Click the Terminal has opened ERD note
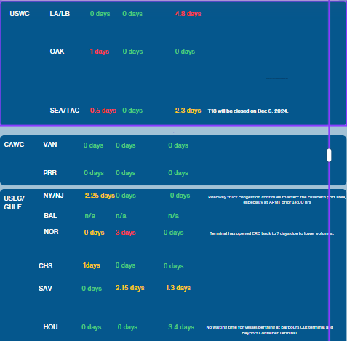 (271, 233)
